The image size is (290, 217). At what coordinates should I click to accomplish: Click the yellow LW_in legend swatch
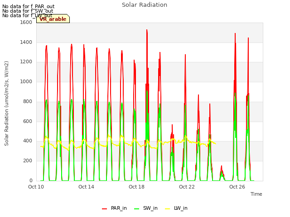(x=167, y=209)
